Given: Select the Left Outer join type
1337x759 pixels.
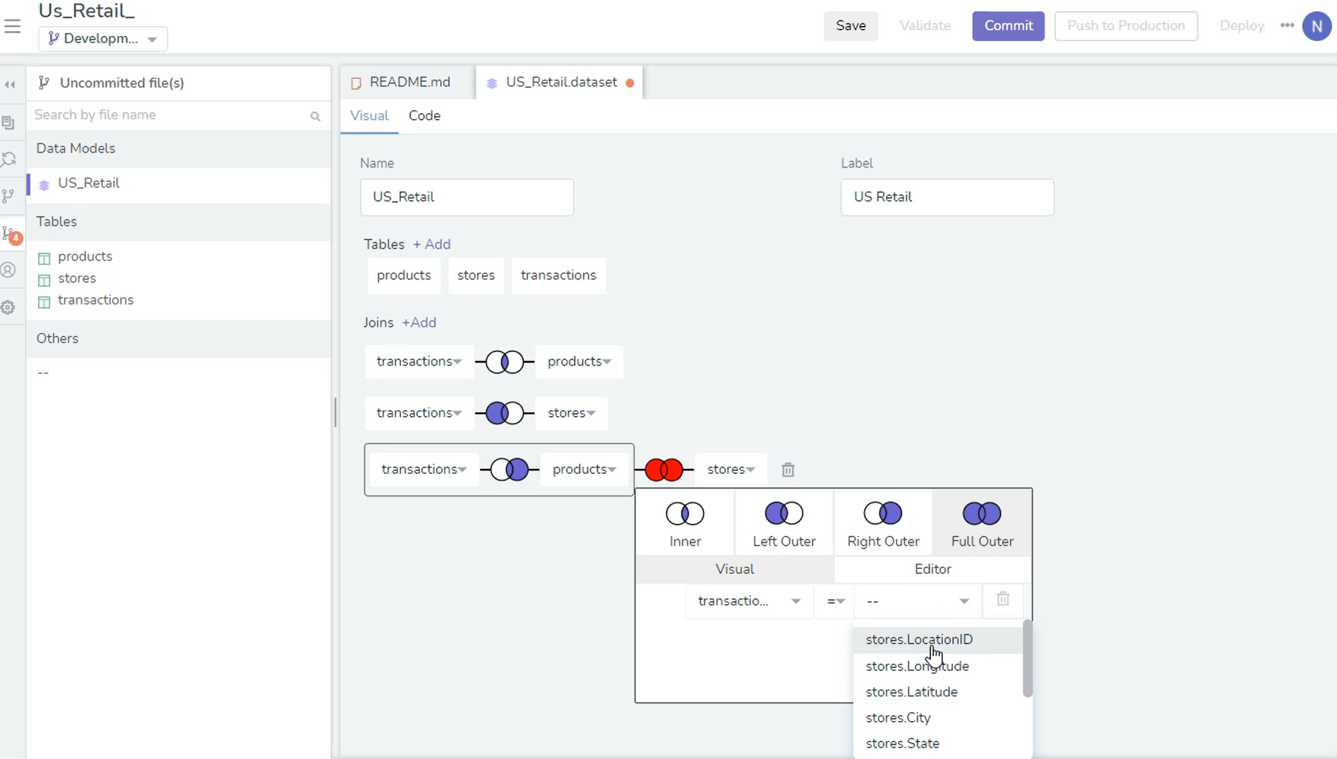Looking at the screenshot, I should coord(784,522).
